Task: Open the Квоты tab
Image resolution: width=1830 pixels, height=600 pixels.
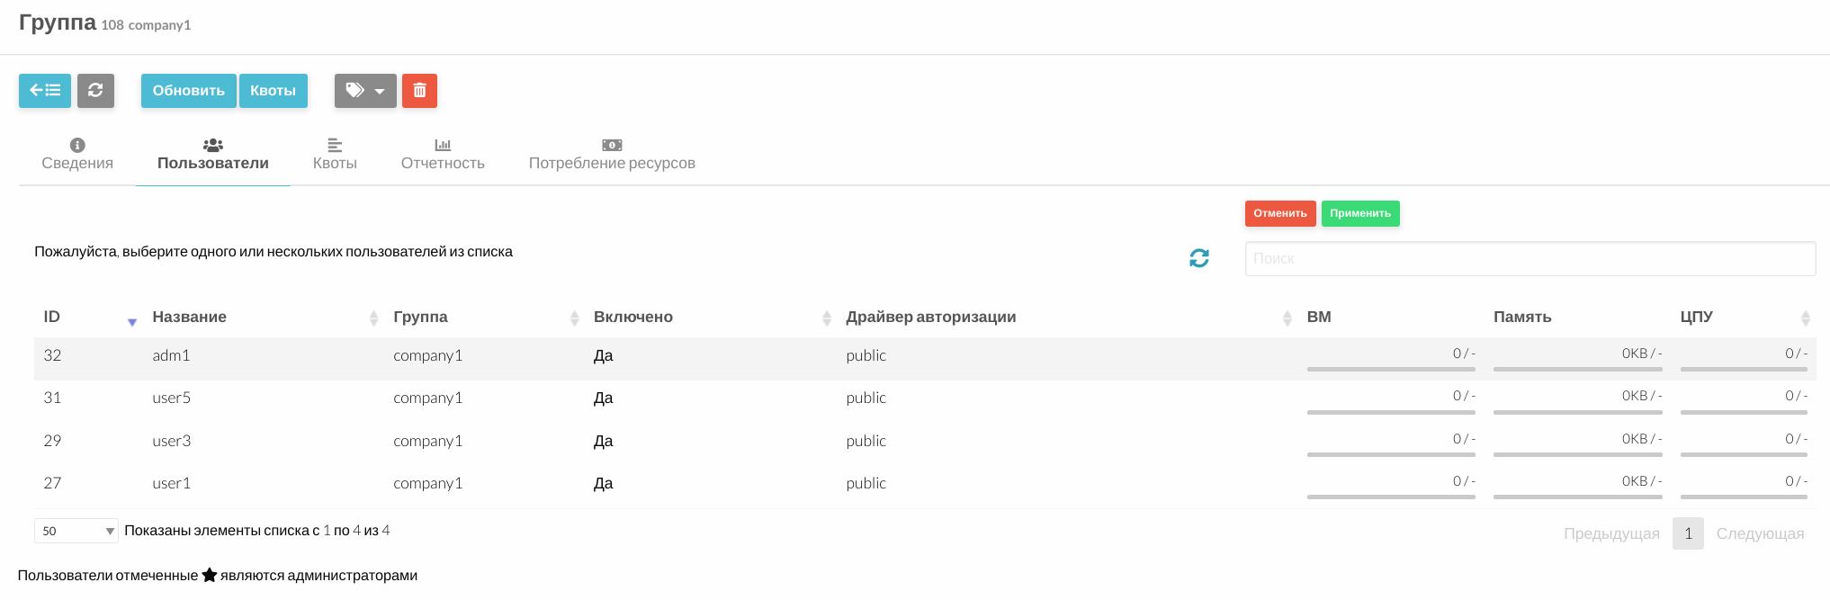Action: click(335, 154)
